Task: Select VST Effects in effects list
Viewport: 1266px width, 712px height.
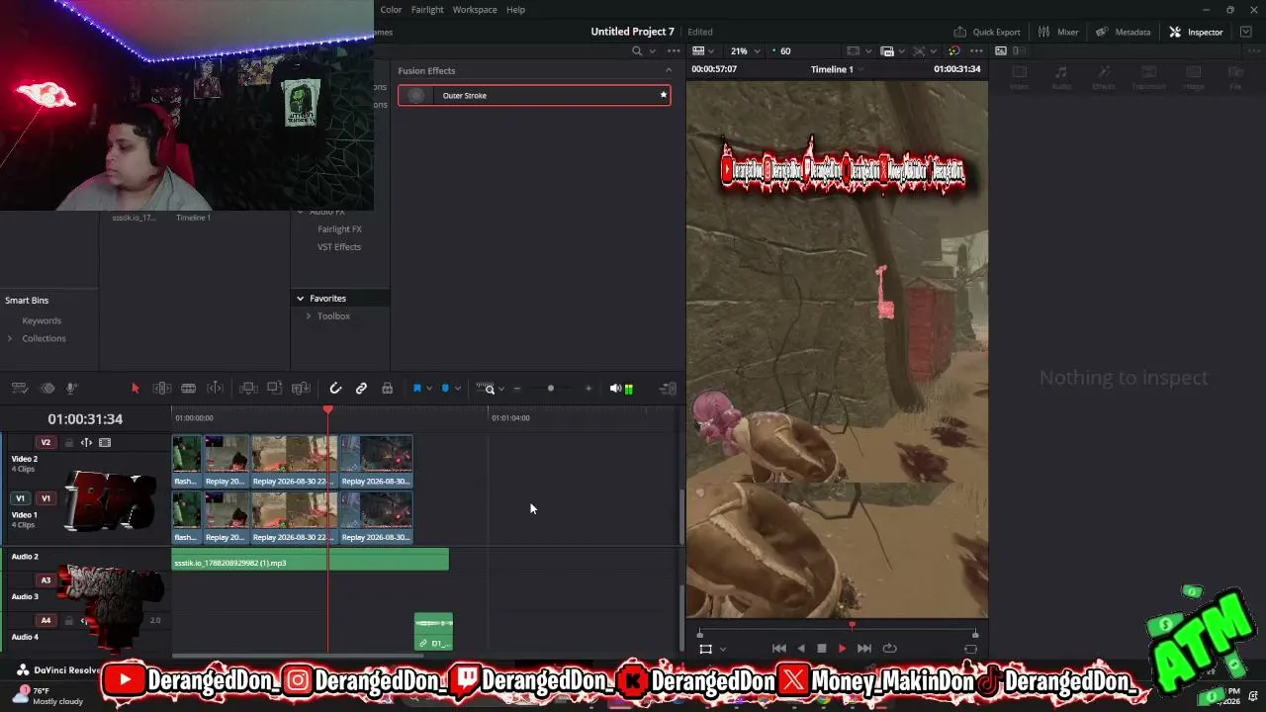Action: 339,247
